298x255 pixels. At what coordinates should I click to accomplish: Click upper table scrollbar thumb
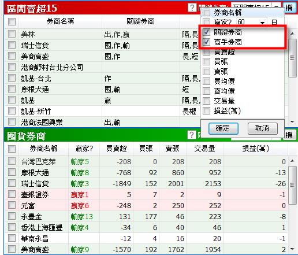tap(292, 58)
